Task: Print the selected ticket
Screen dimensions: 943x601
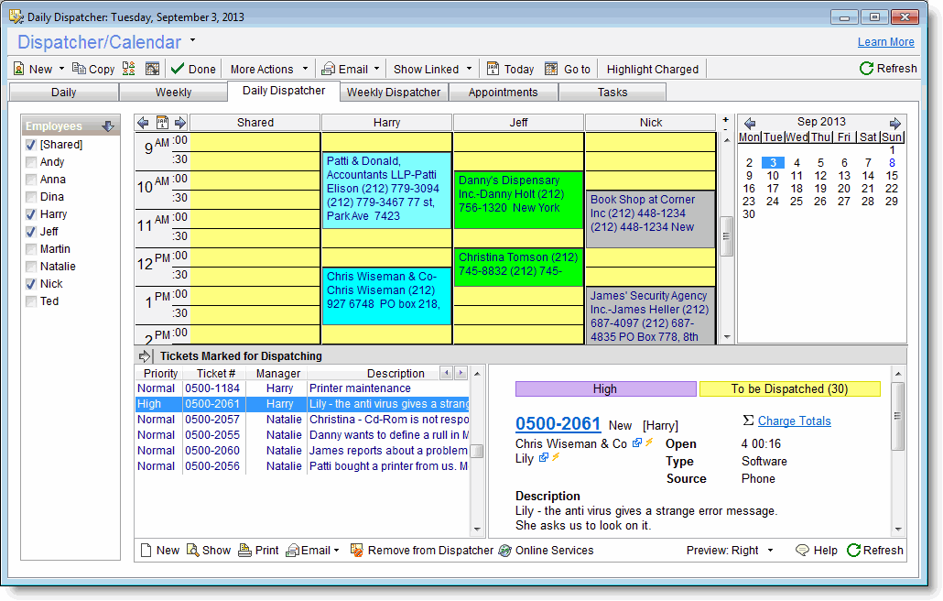Action: [244, 551]
